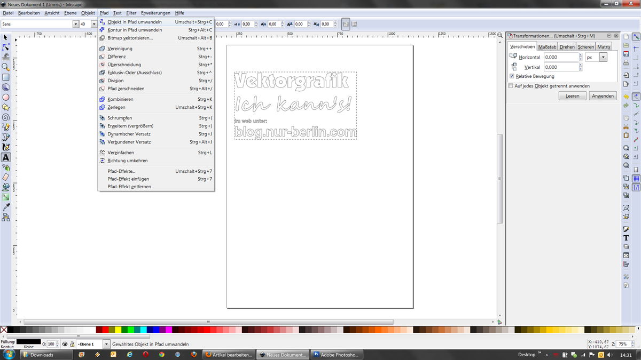Click the black fill color indicator

pos(28,341)
